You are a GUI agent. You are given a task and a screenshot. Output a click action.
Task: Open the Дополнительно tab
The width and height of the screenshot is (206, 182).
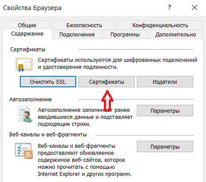click(x=176, y=35)
